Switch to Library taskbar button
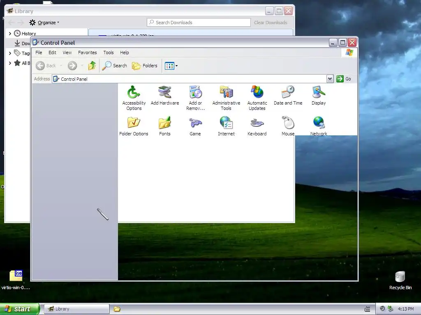 coord(76,309)
